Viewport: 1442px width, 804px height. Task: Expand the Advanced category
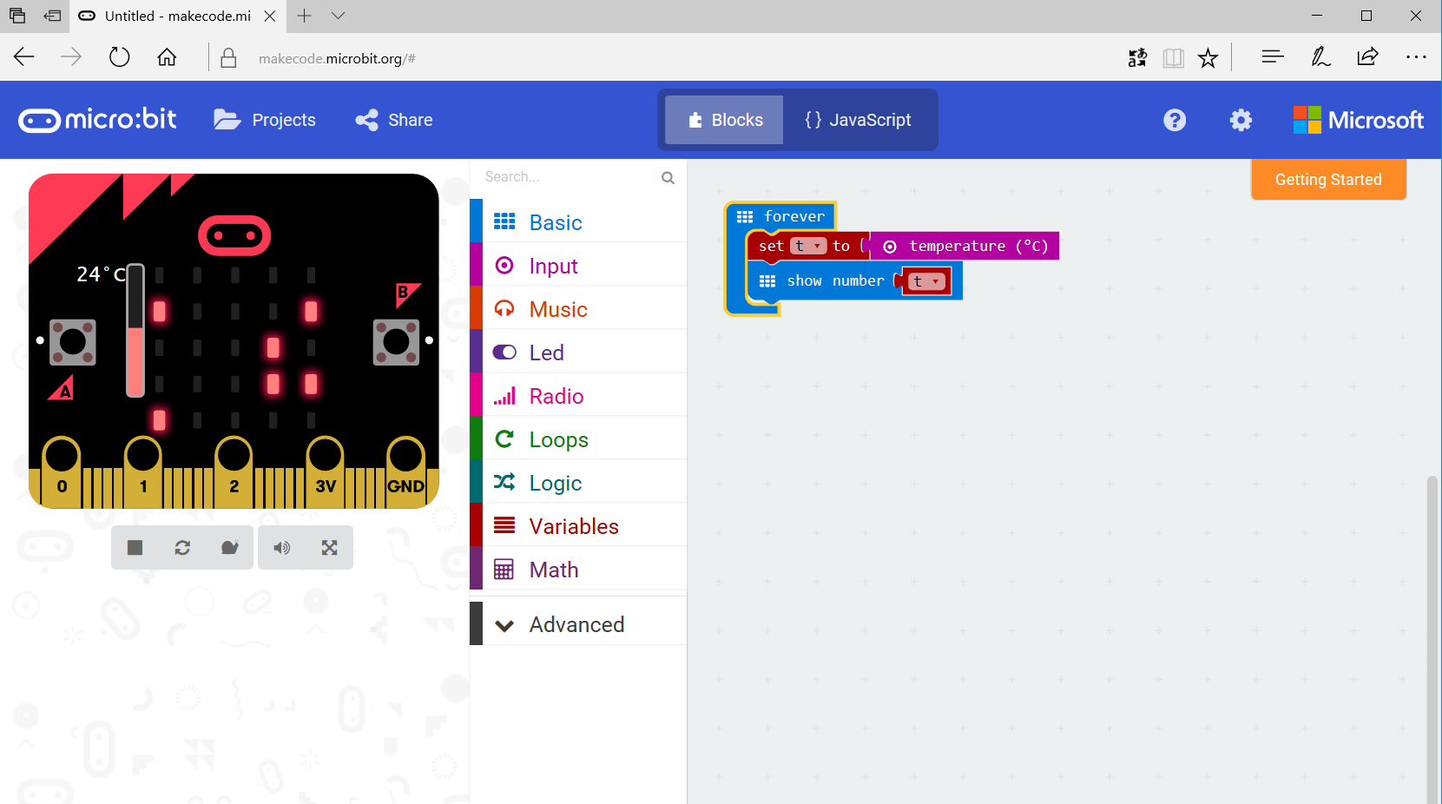pyautogui.click(x=576, y=623)
